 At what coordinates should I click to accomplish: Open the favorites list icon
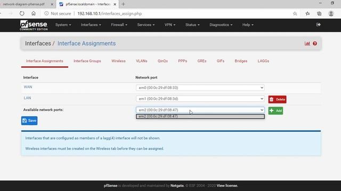[307, 13]
